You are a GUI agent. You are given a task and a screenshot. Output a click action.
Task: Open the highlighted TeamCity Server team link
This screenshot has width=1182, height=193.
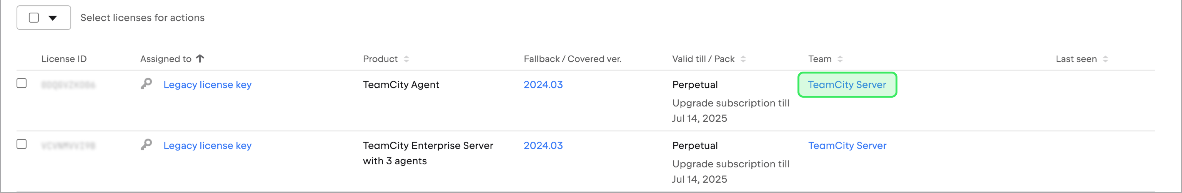point(847,85)
